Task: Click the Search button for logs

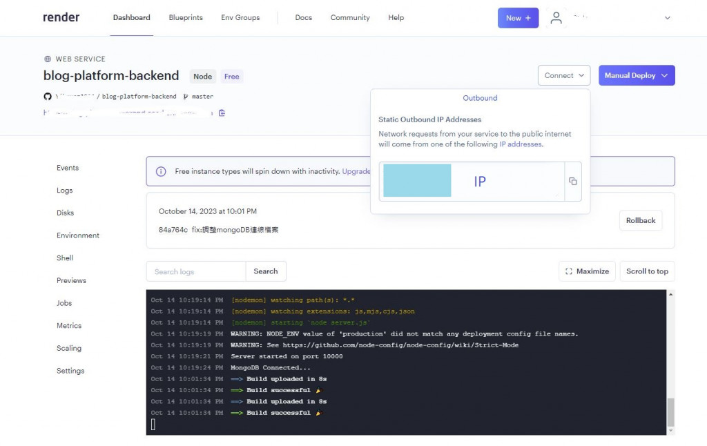Action: coord(266,271)
